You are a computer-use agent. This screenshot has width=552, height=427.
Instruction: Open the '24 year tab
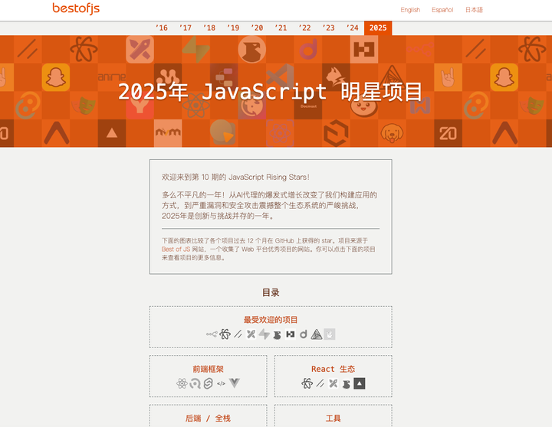[353, 28]
